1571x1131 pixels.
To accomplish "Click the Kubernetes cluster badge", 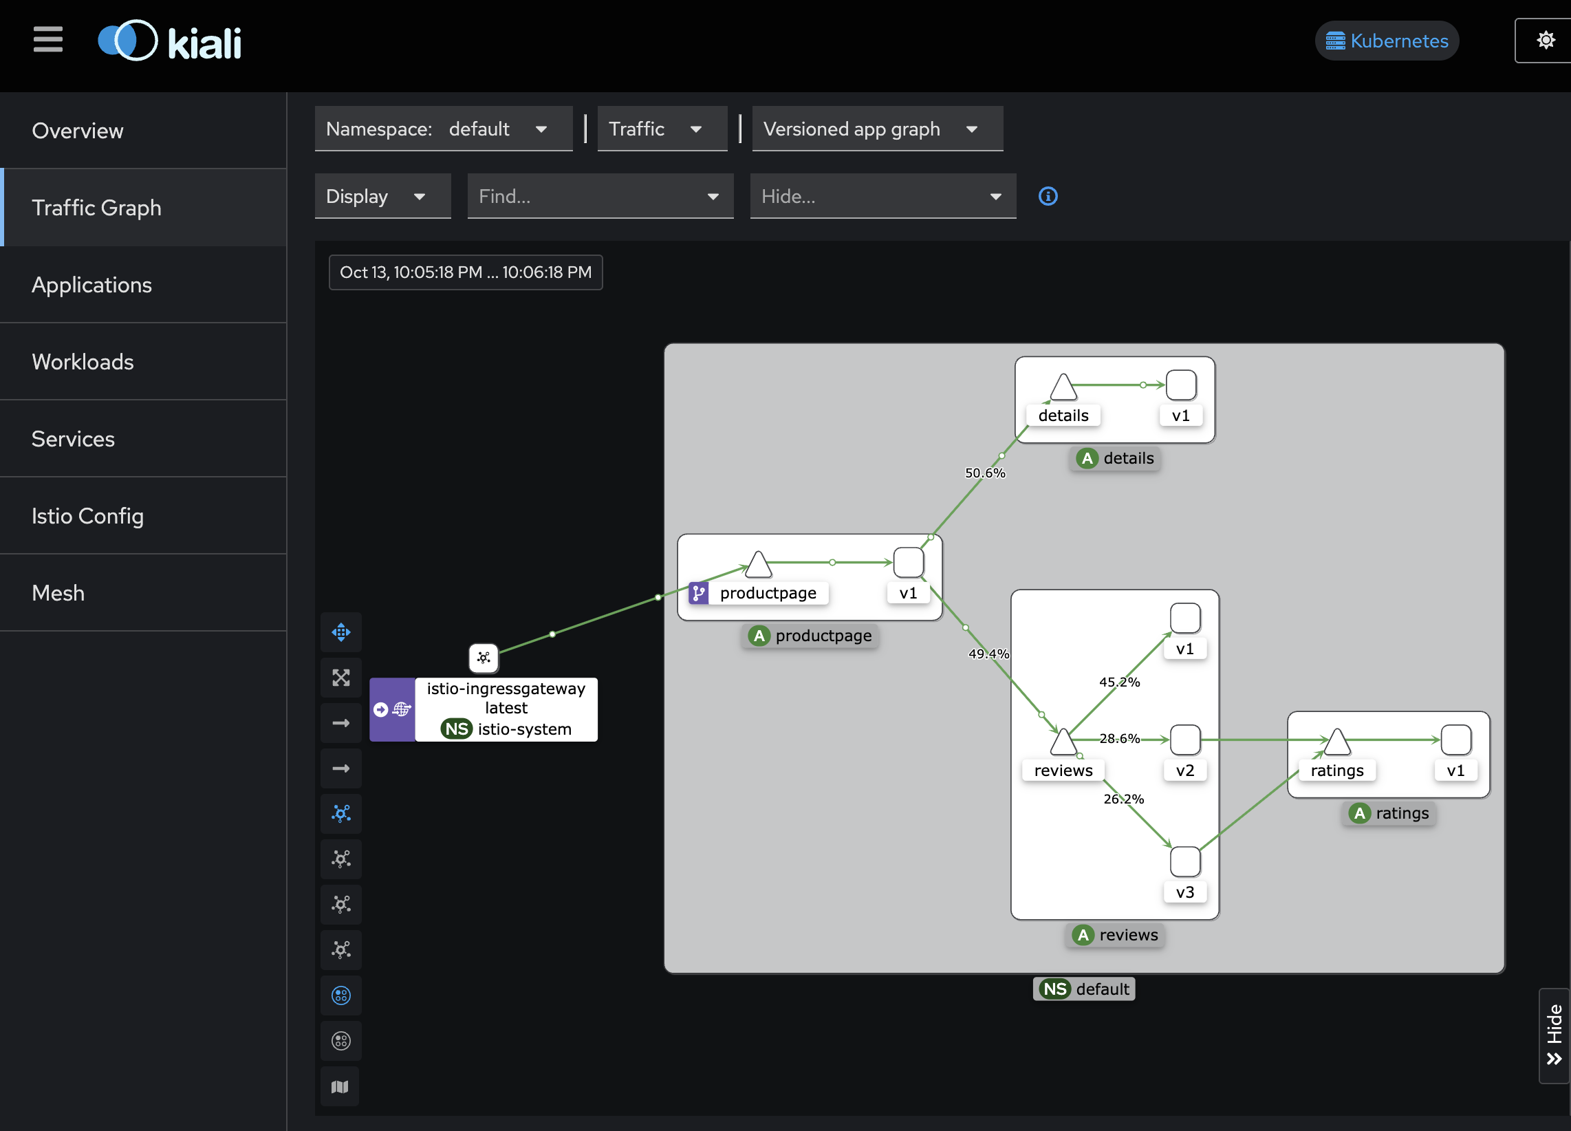I will coord(1386,41).
